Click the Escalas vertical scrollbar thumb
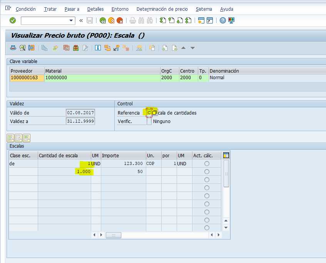 pyautogui.click(x=226, y=173)
